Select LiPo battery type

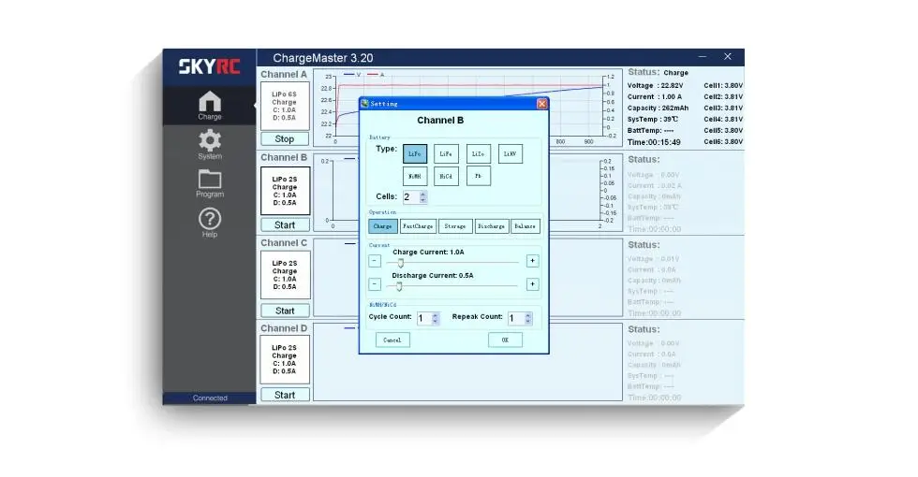click(x=414, y=153)
